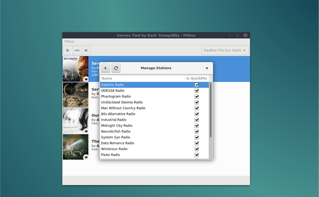Uncheck QuickMix for Galantis Radio
The image size is (319, 197).
[197, 85]
